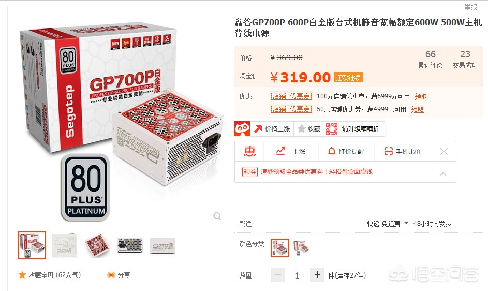Viewport: 488px width, 291px height.
Task: Claim the 50元店铺优惠券 via 领取
Action: point(417,109)
